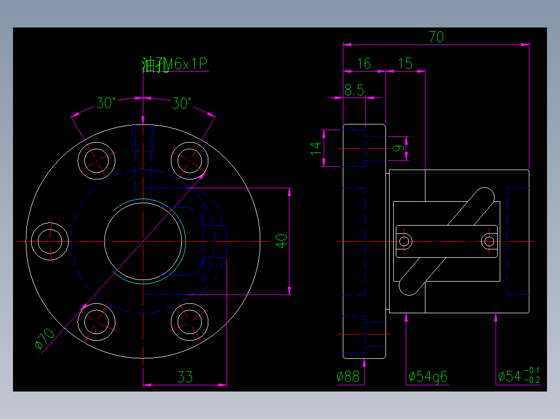Click the 9 dimension near flange slot

[397, 148]
